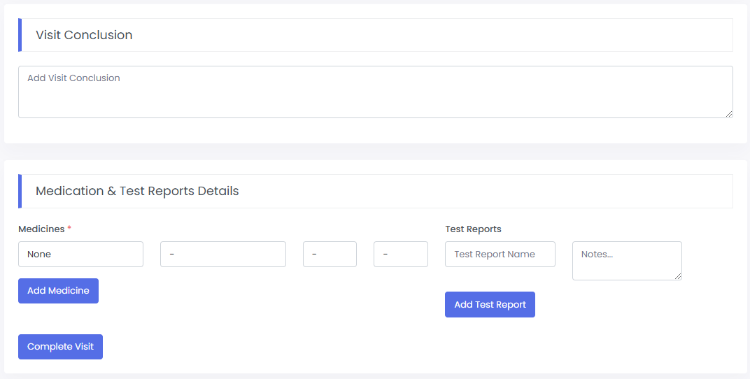The width and height of the screenshot is (750, 379).
Task: Grab the Visit Conclusion textarea resize handle
Action: tap(729, 114)
